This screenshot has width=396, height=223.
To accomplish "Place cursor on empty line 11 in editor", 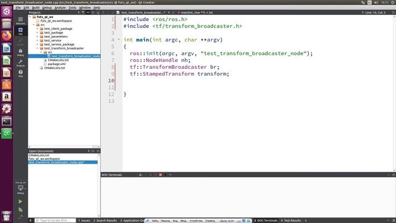I will pos(257,87).
